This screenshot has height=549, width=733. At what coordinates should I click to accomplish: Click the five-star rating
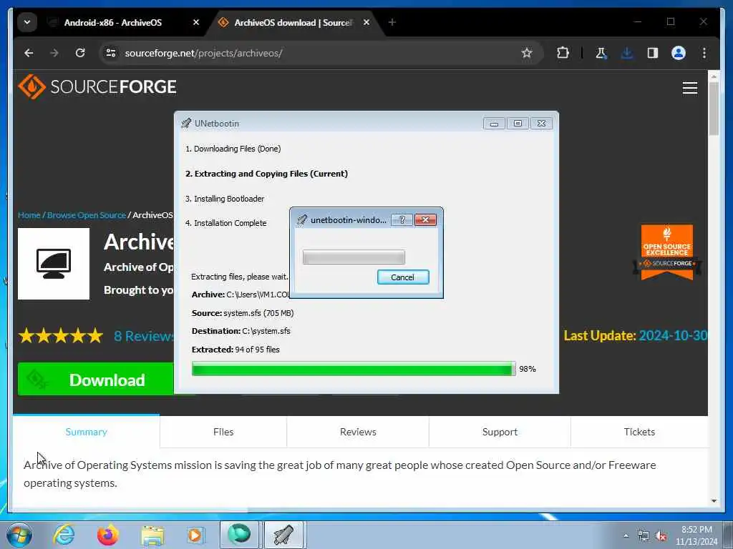[61, 336]
